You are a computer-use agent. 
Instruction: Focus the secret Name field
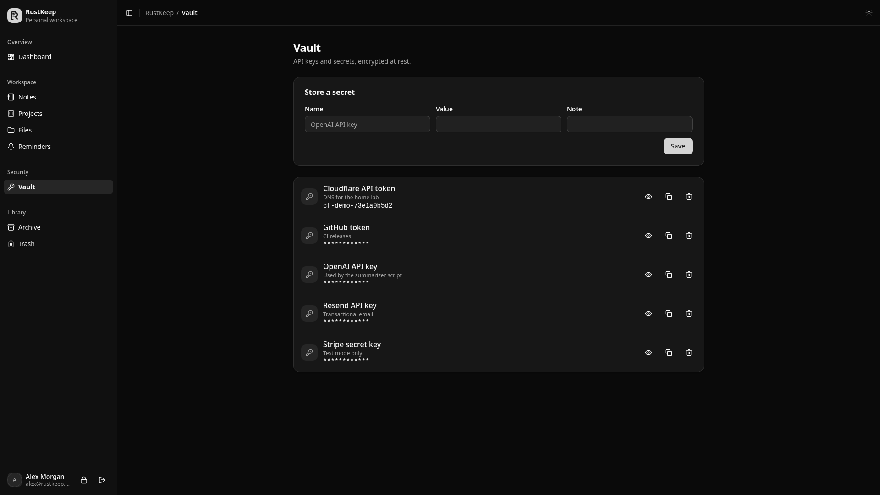(x=368, y=124)
